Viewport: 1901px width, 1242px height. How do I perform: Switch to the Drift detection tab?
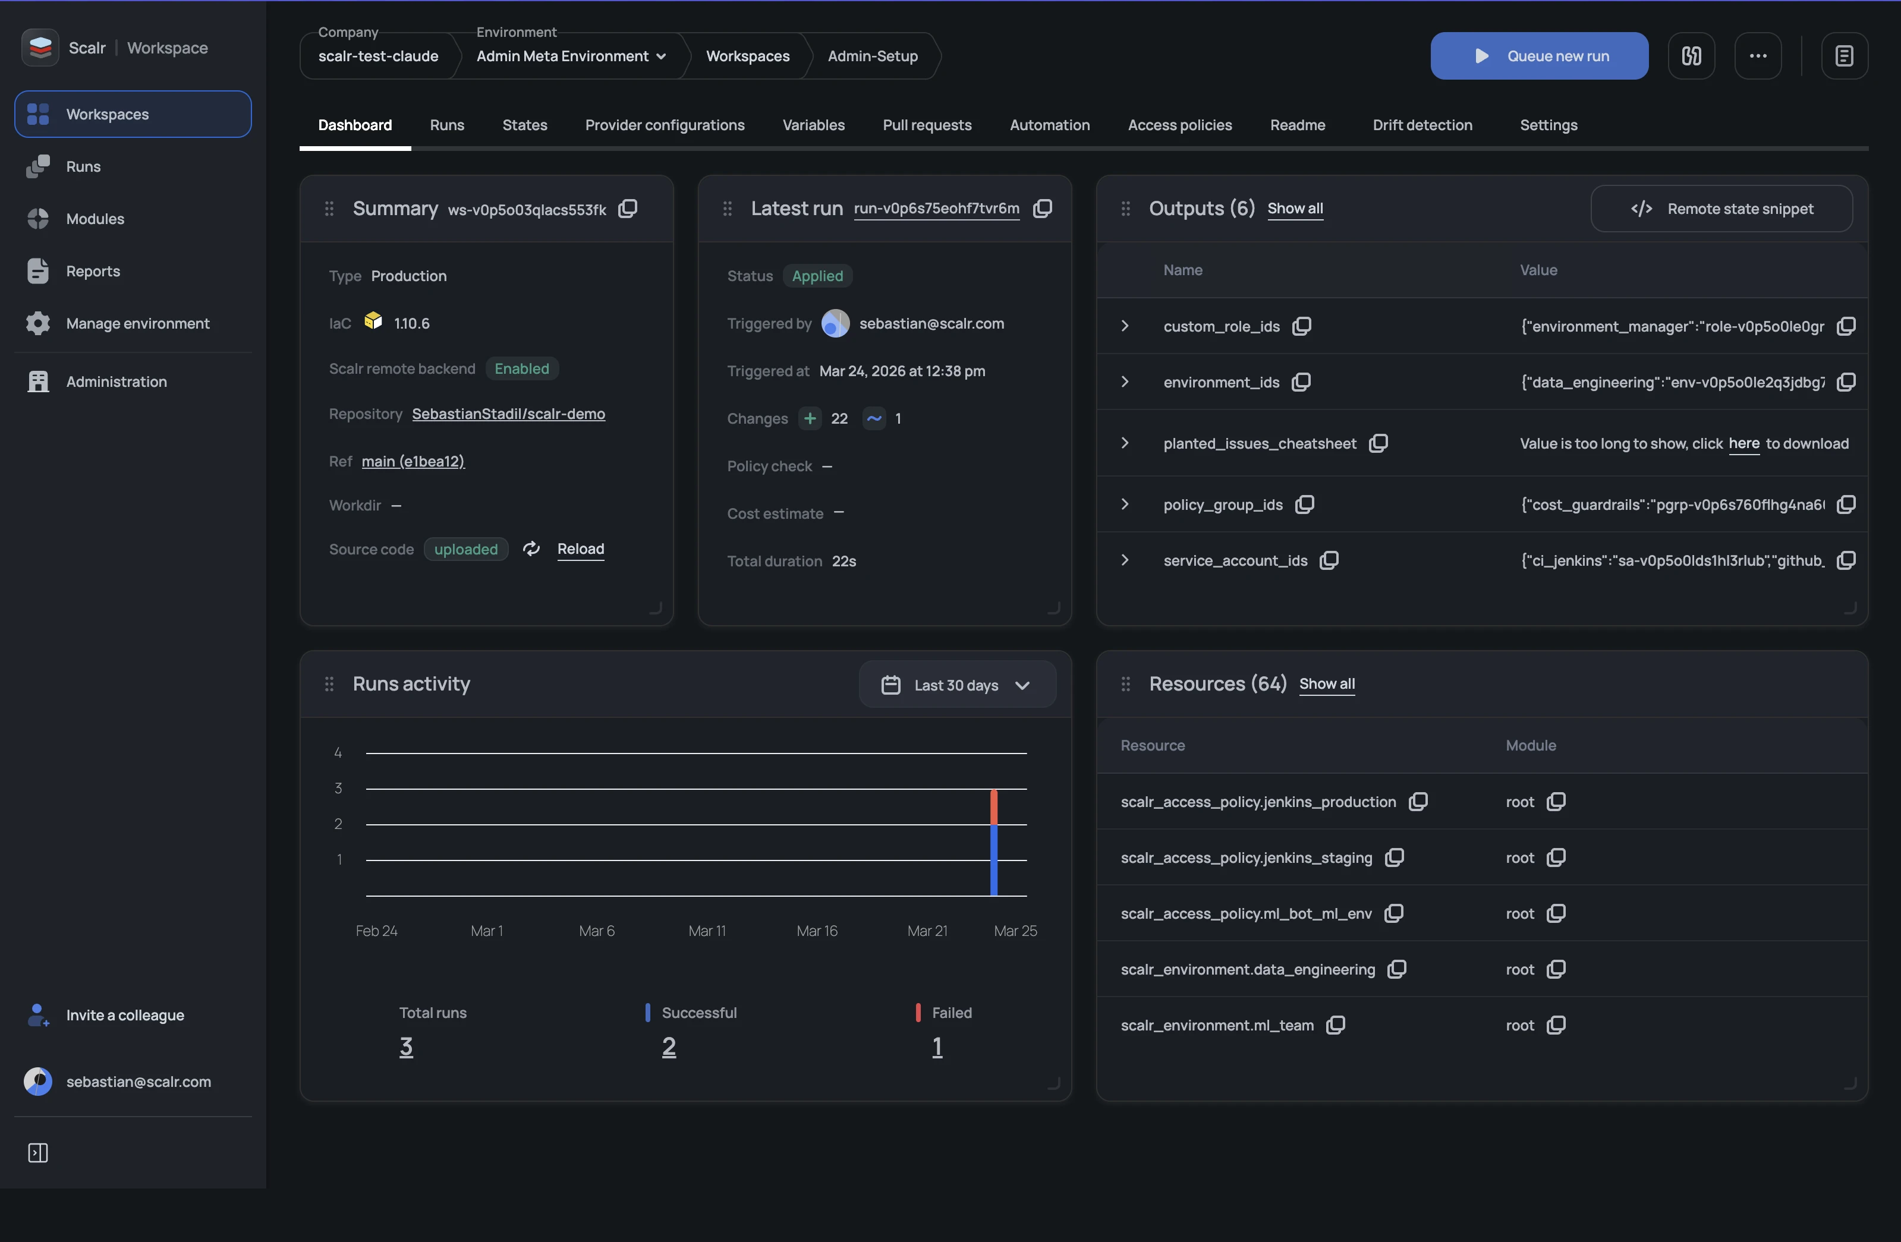[1422, 125]
